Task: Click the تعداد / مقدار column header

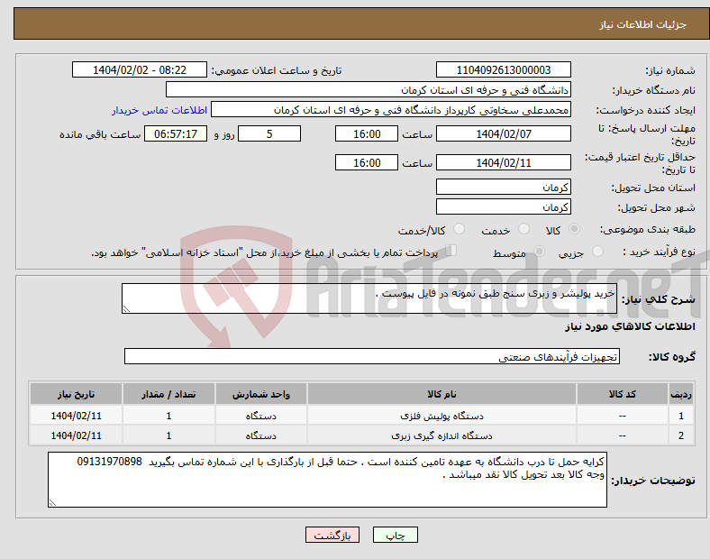Action: point(168,394)
